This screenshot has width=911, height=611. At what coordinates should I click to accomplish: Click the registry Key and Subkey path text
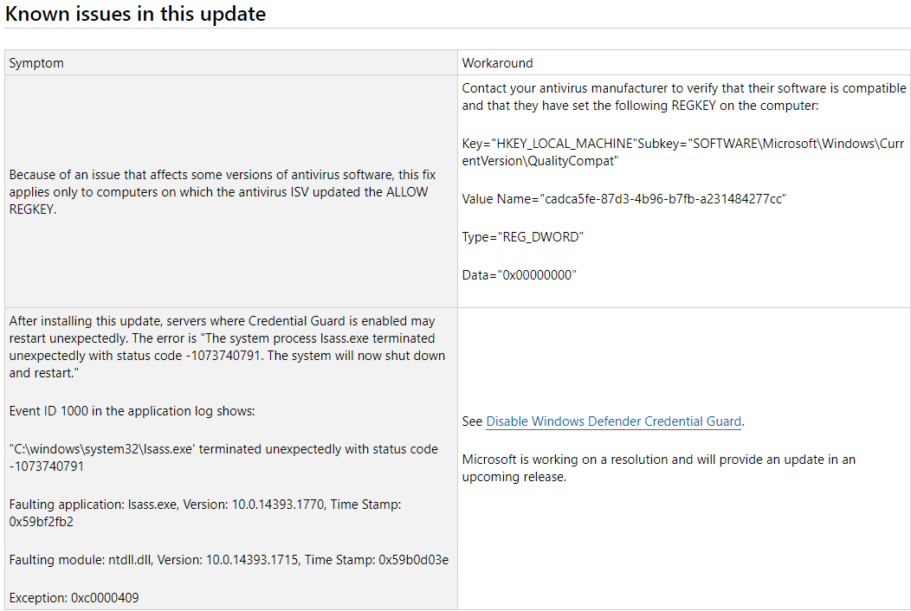coord(682,152)
